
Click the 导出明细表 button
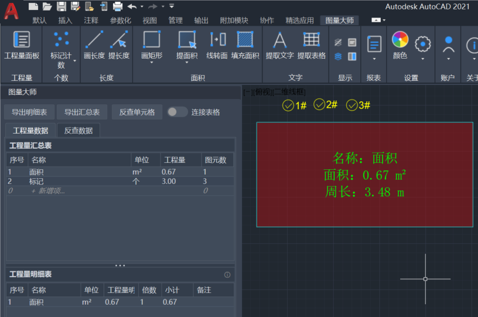tap(29, 112)
